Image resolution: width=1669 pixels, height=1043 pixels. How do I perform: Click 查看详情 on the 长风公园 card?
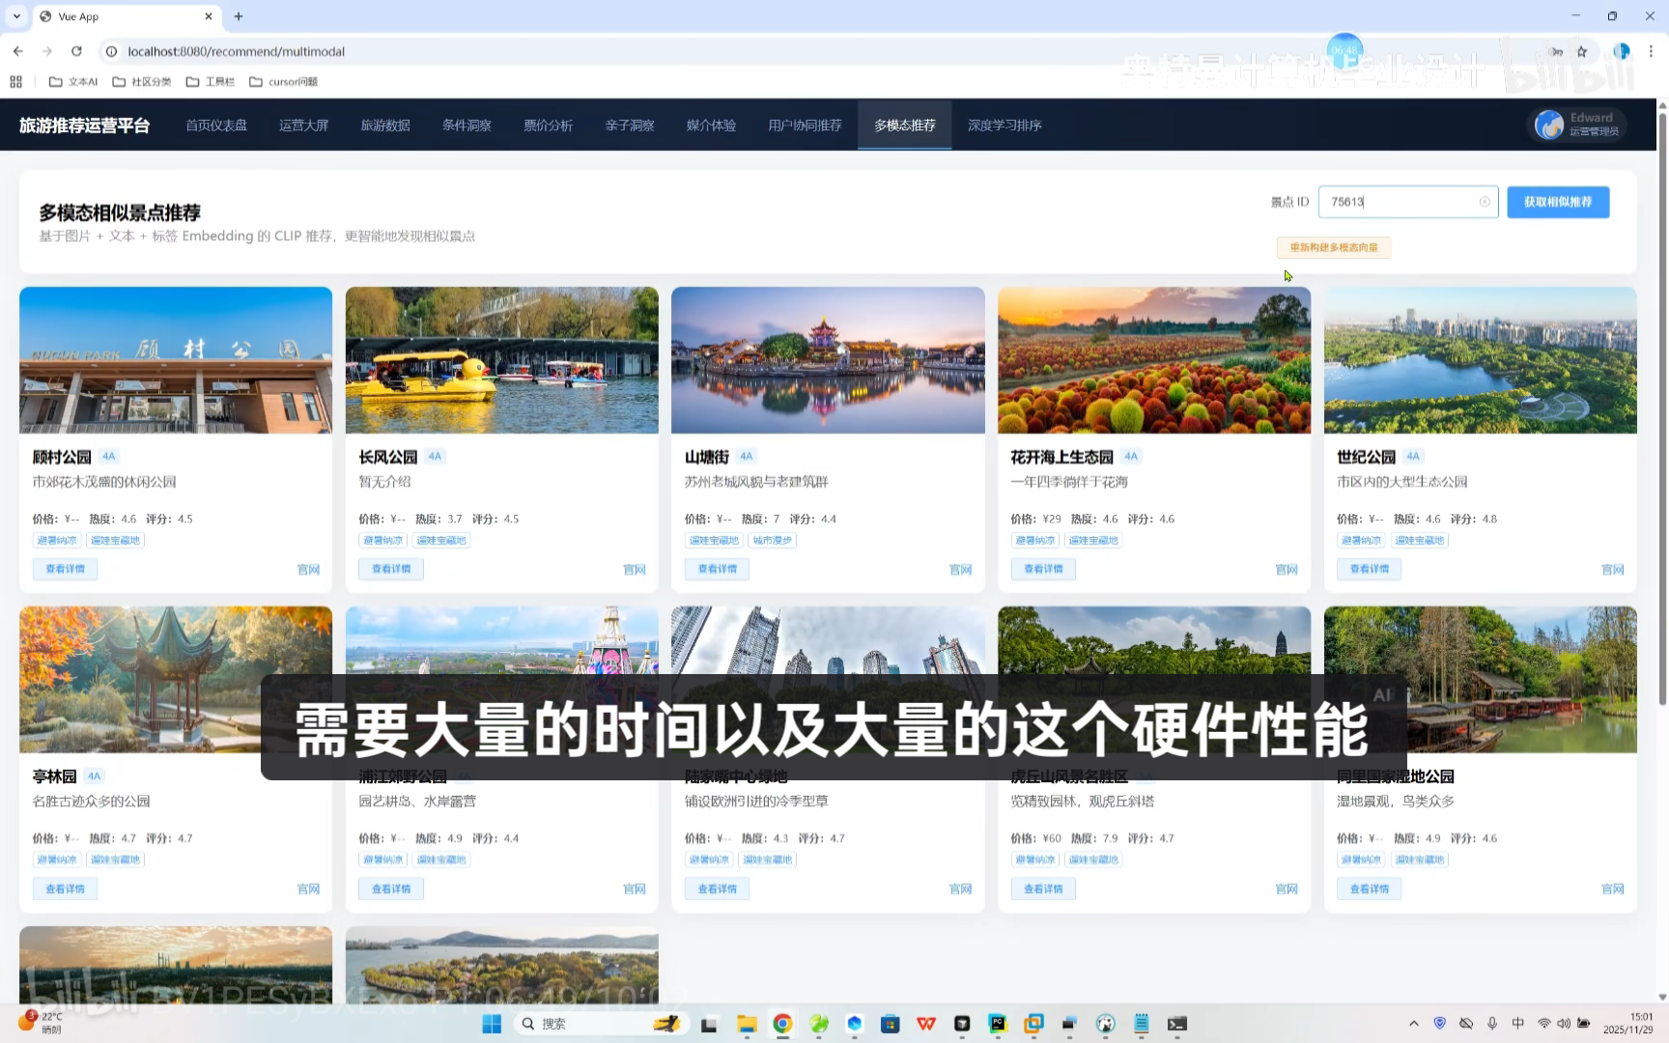pos(391,569)
